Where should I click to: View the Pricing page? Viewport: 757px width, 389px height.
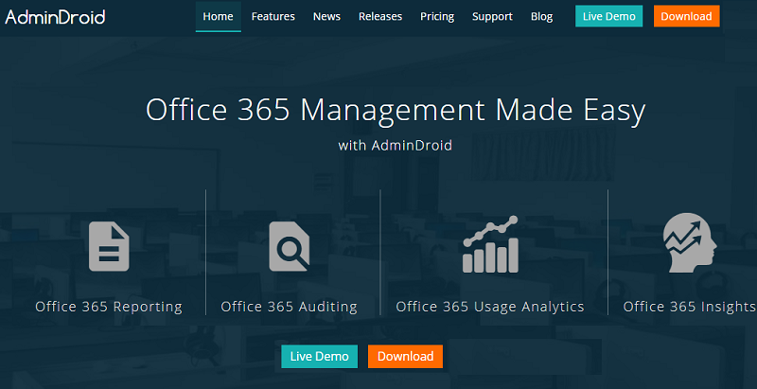click(437, 16)
